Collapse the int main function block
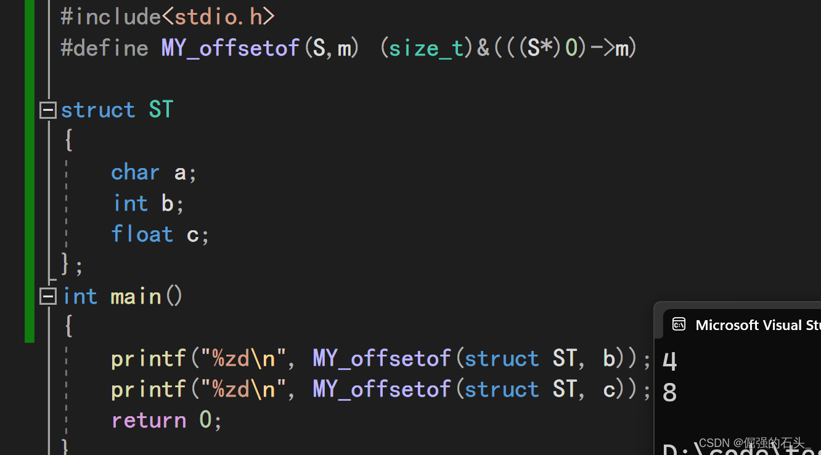821x455 pixels. pyautogui.click(x=47, y=297)
